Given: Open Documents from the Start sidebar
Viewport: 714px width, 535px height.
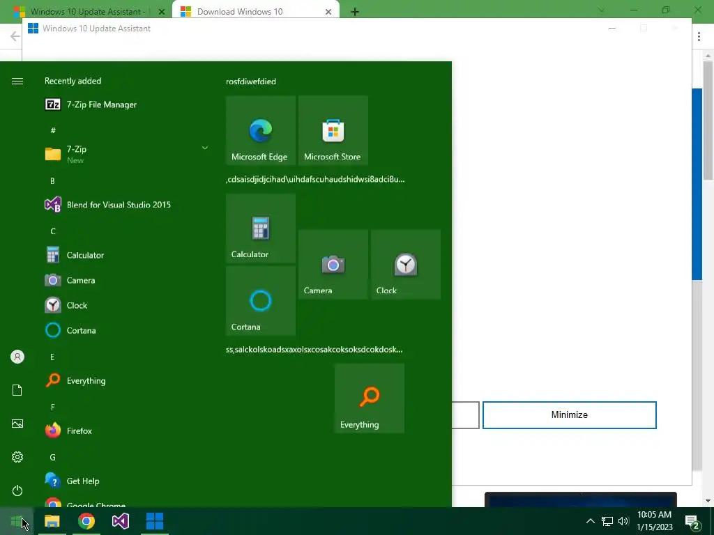Looking at the screenshot, I should pyautogui.click(x=17, y=390).
